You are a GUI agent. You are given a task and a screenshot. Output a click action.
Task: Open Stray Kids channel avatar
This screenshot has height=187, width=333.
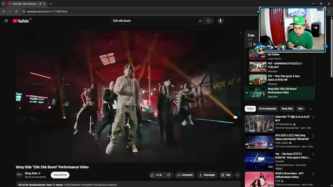pyautogui.click(x=20, y=175)
